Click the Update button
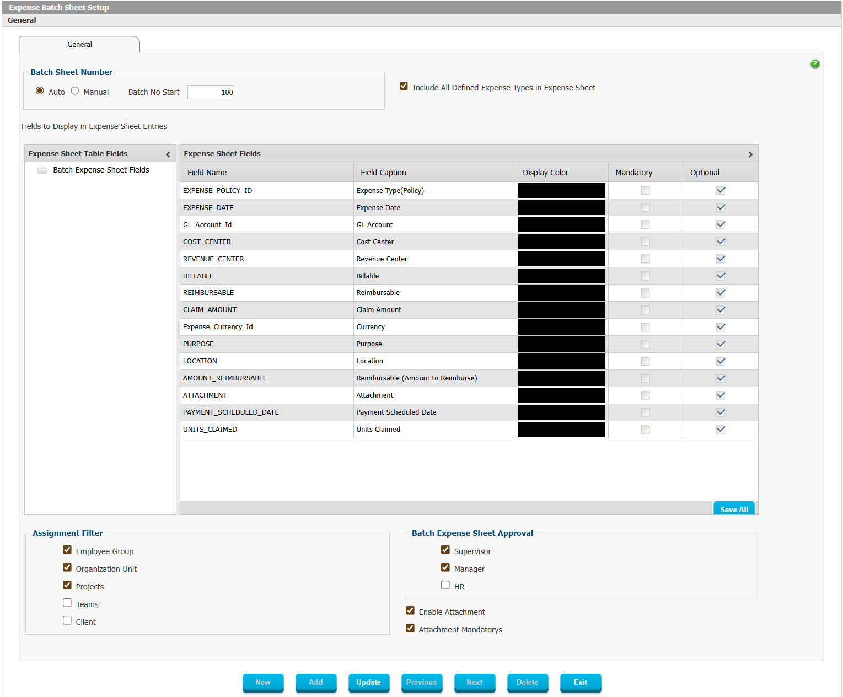Viewport: 843px width, 697px height. pos(369,683)
